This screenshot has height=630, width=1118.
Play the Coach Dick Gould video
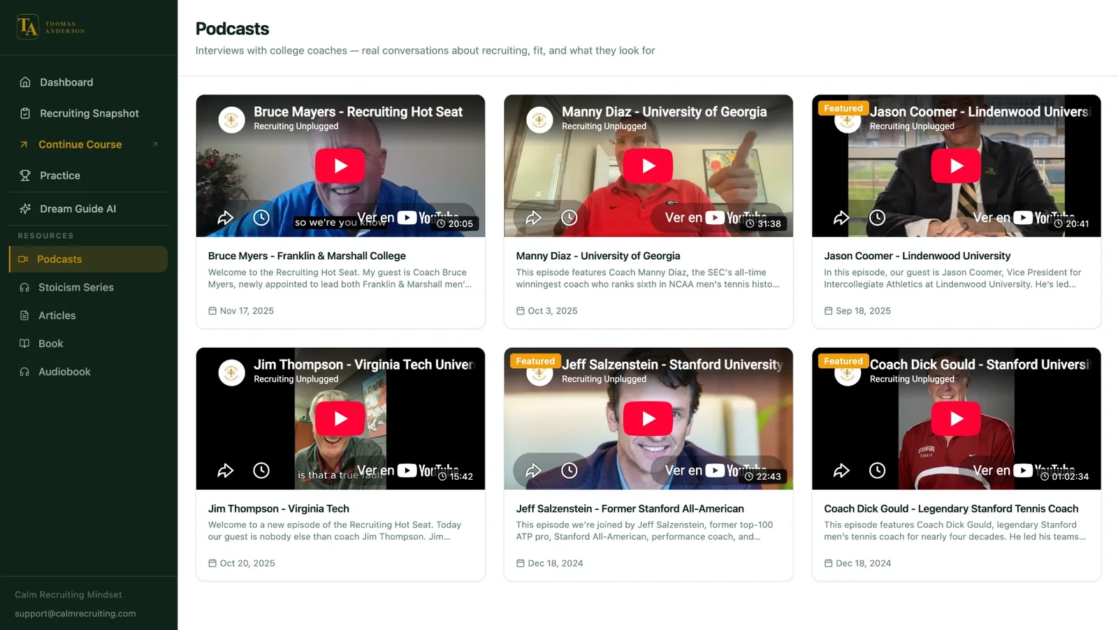click(957, 418)
